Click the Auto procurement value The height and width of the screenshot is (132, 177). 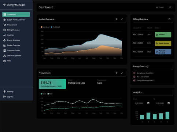[x=99, y=83]
